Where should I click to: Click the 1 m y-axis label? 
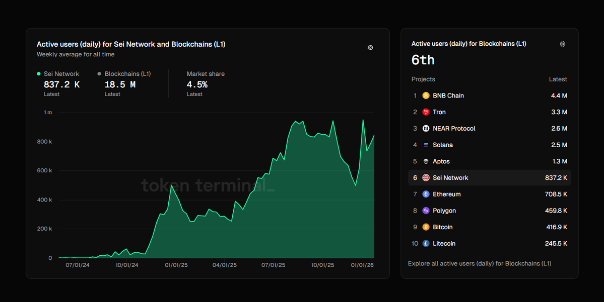[x=48, y=113]
